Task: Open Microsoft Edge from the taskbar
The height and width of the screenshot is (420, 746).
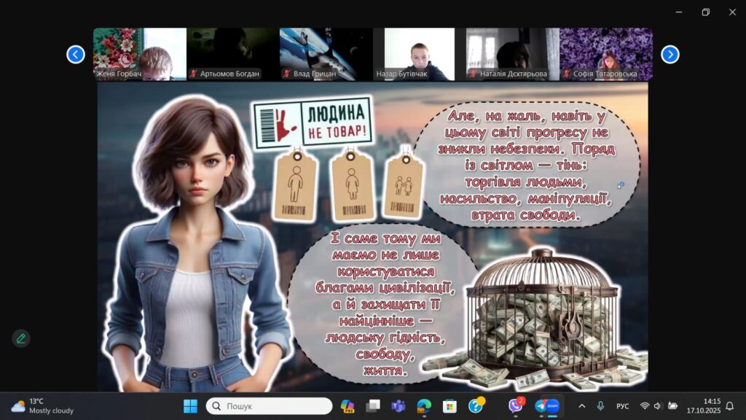Action: point(424,406)
